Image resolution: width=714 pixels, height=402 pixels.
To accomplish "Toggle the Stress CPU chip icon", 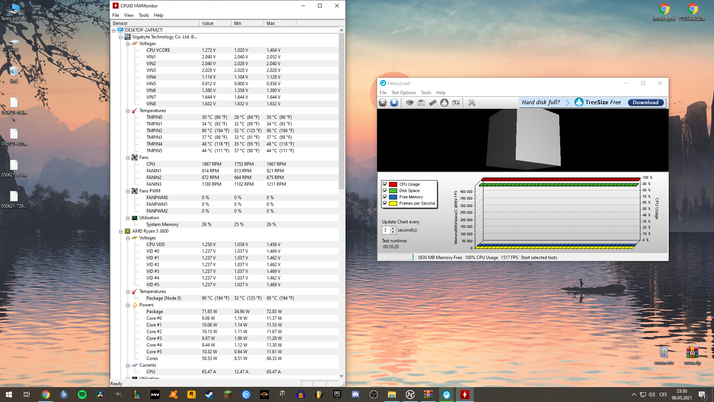I will [409, 103].
